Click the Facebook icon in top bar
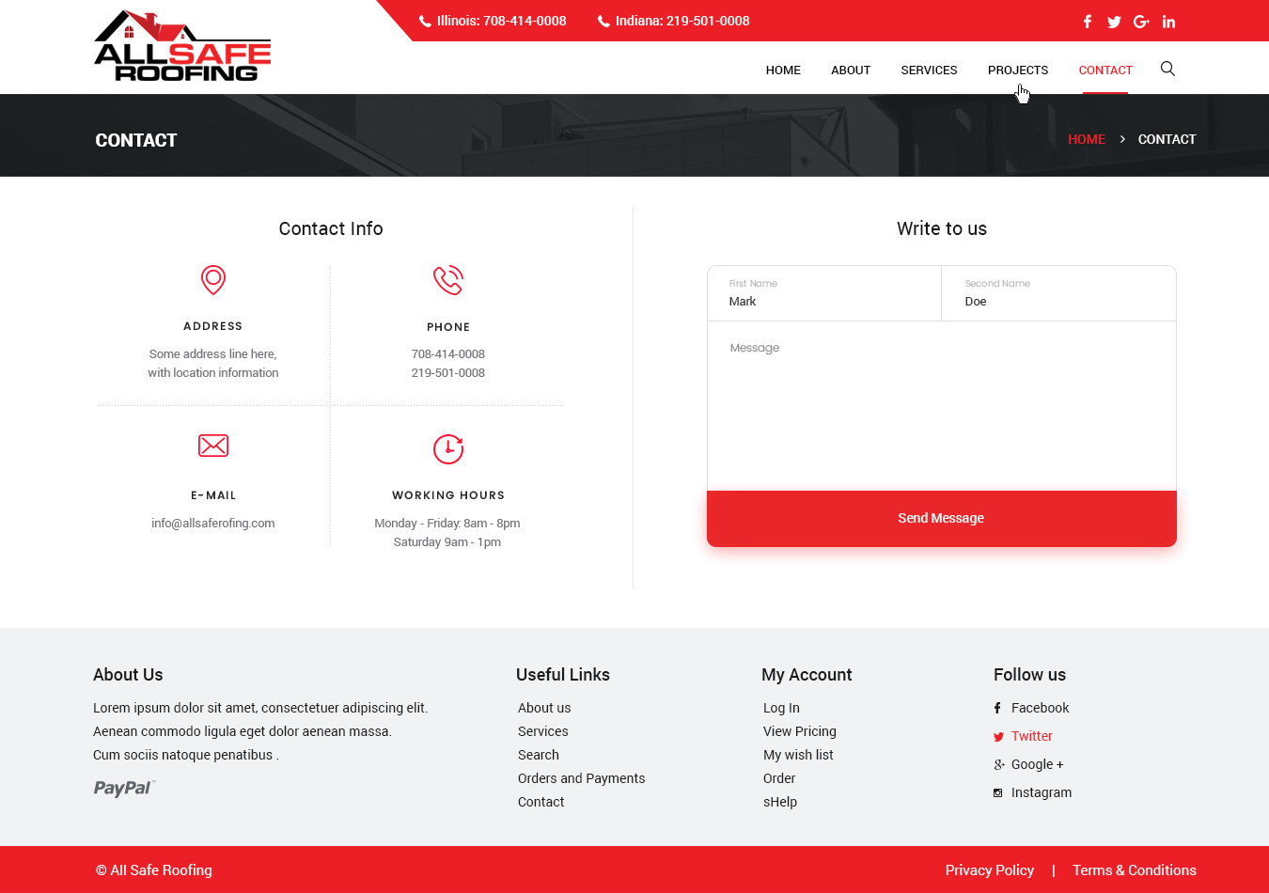 [x=1087, y=22]
